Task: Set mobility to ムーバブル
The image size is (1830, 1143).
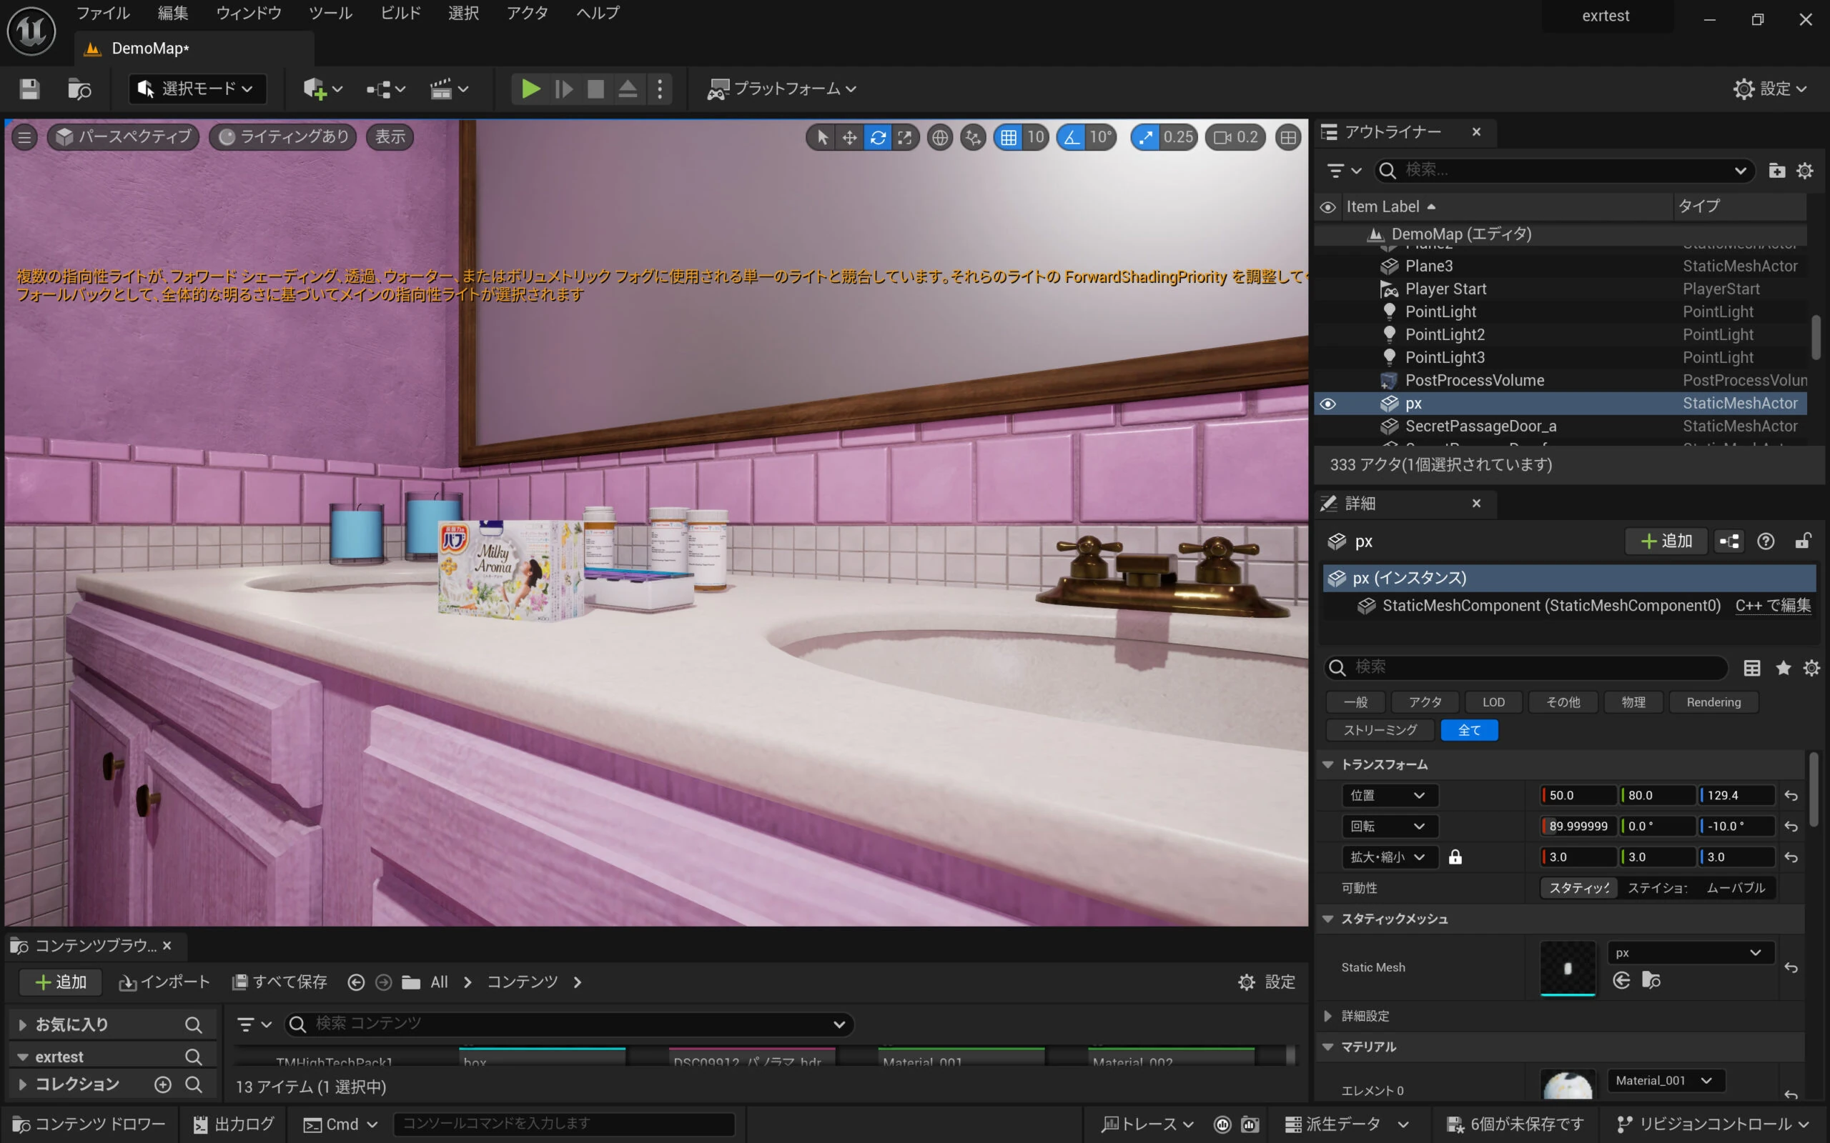Action: pyautogui.click(x=1736, y=887)
